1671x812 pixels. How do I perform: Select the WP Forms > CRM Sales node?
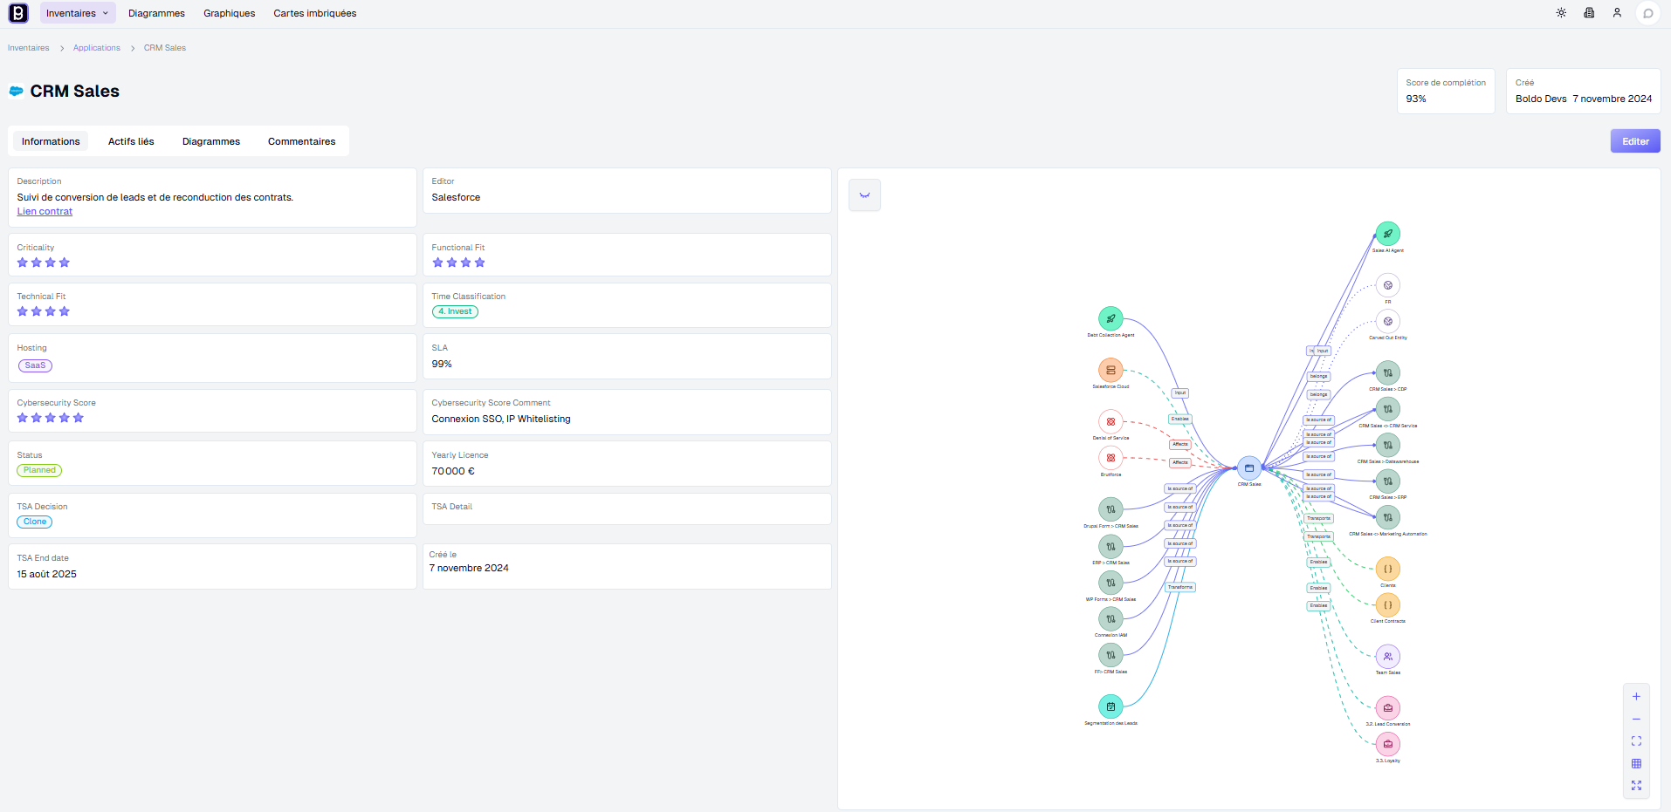click(1111, 583)
